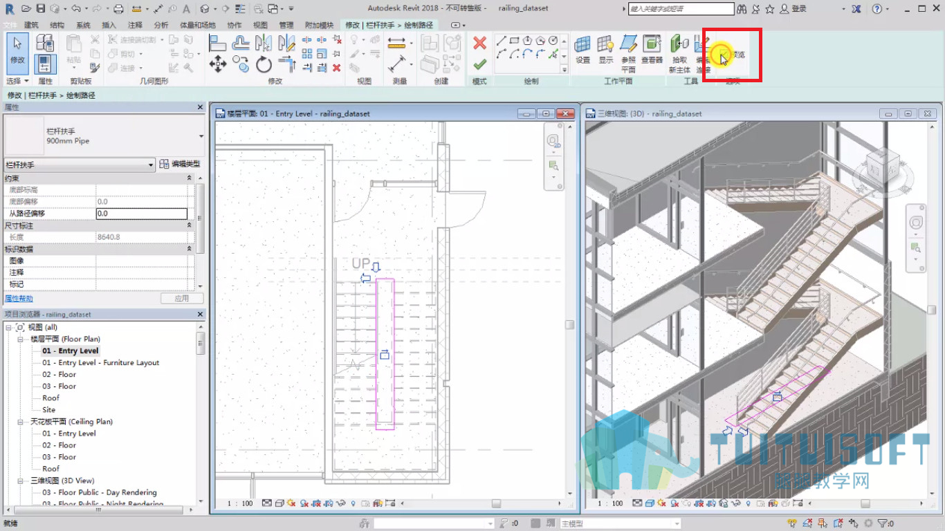Click the 编辑类型 edit type button
This screenshot has height=531, width=945.
[180, 164]
